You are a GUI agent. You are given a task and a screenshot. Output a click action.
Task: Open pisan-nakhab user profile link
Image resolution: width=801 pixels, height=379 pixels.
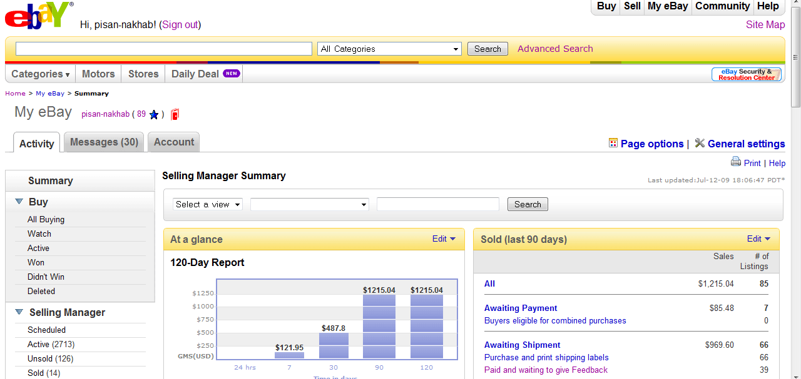(105, 114)
